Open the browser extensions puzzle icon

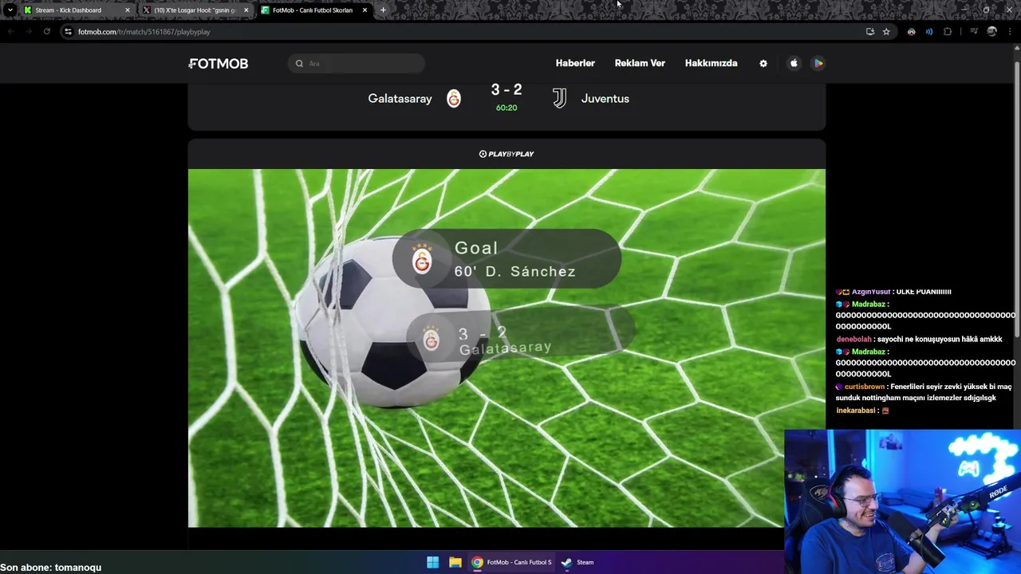[948, 31]
